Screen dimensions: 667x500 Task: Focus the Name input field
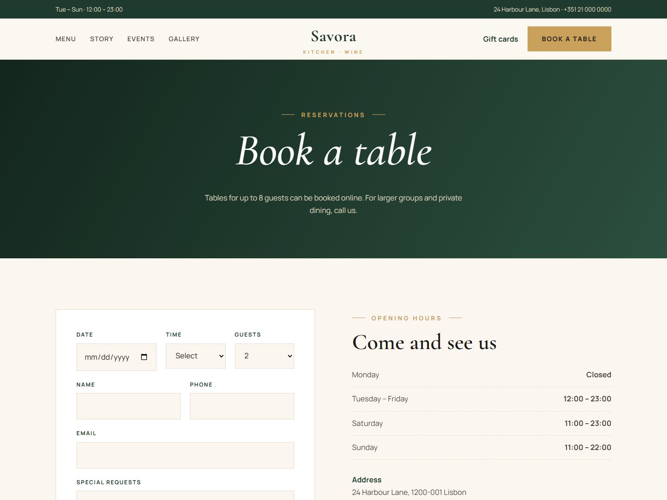pos(128,406)
